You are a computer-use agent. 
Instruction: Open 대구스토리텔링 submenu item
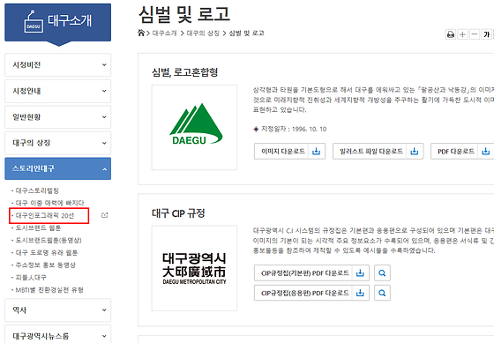tap(37, 190)
